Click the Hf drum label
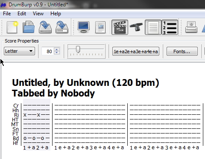Screen dimensions: 205x159 (x=15, y=143)
